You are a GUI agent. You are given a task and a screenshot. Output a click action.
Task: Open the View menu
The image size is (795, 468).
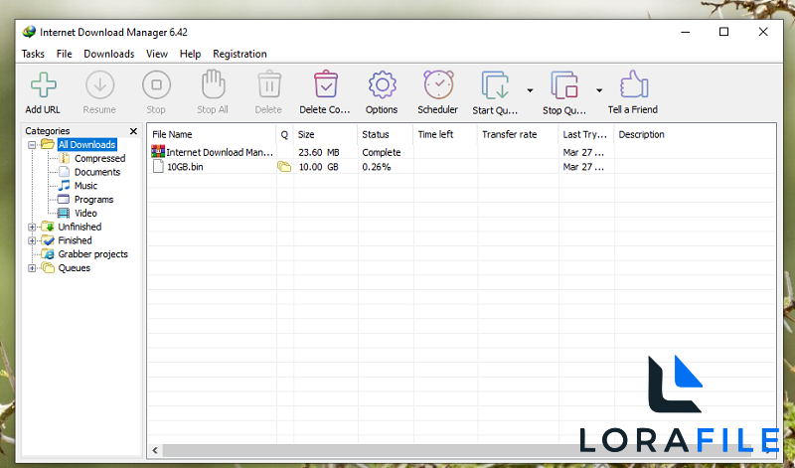[x=157, y=54]
